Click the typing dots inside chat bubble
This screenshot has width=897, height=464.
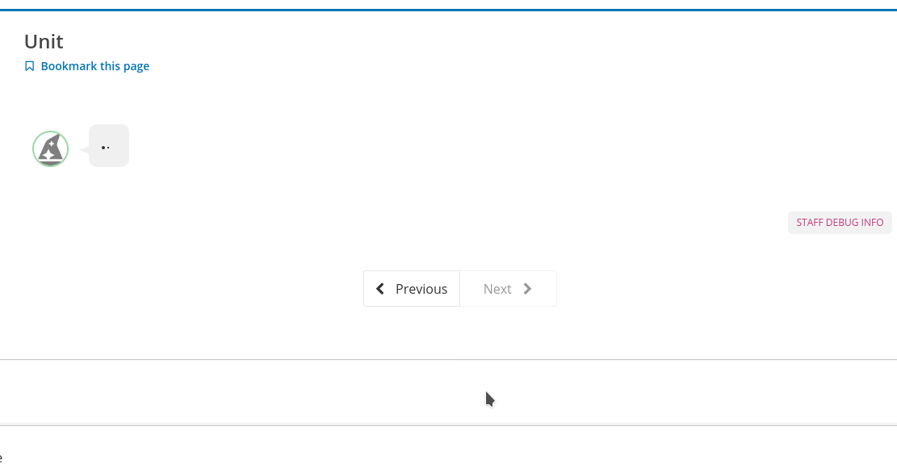tap(105, 147)
